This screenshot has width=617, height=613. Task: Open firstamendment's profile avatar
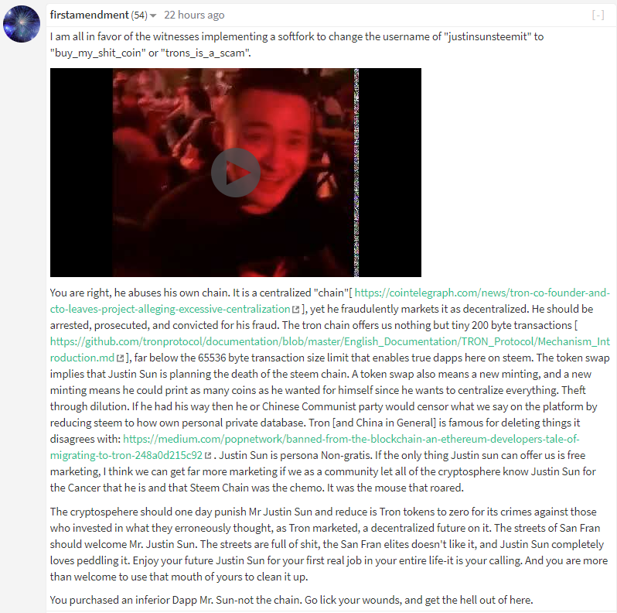point(22,24)
